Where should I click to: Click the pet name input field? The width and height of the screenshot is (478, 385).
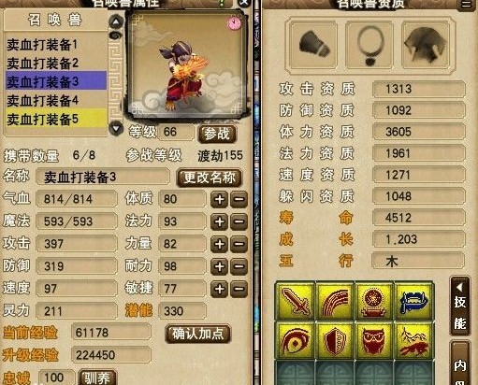pyautogui.click(x=103, y=178)
